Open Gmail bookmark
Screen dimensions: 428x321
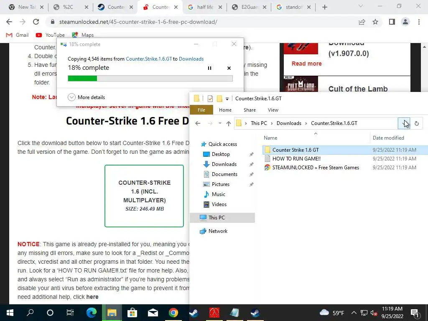click(18, 35)
